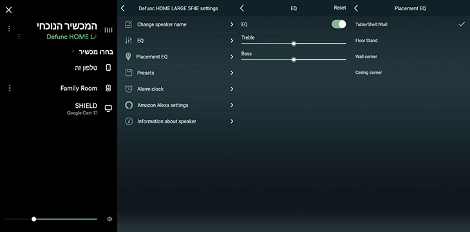Image resolution: width=470 pixels, height=232 pixels.
Task: Expand the chevron on Change speaker name row
Action: (x=232, y=24)
